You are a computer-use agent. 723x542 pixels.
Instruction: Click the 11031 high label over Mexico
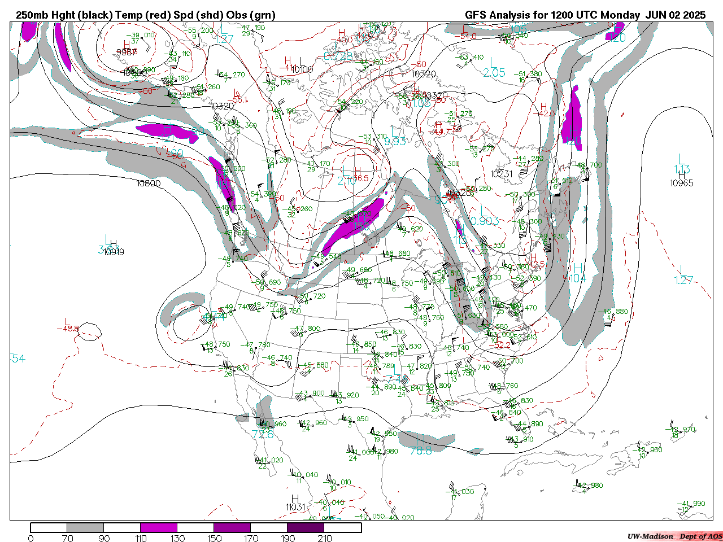point(295,507)
